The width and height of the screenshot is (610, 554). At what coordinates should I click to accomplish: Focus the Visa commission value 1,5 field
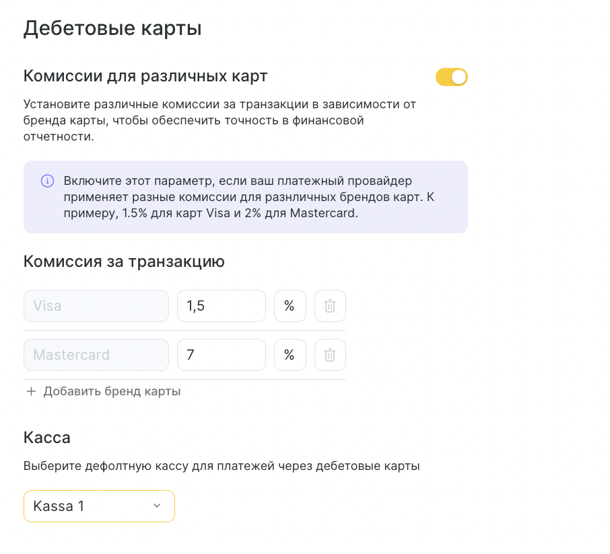click(221, 306)
